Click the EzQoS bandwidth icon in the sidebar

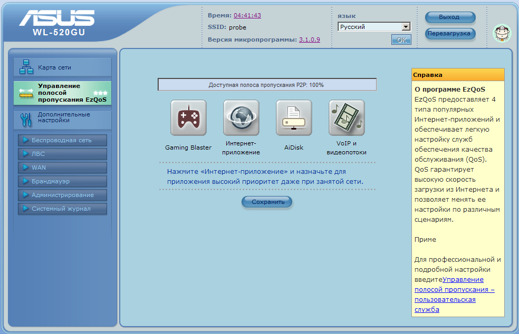click(26, 93)
